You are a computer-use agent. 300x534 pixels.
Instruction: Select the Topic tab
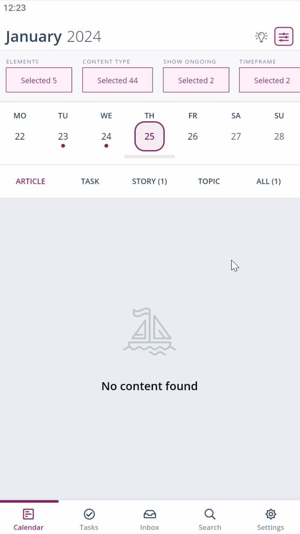[x=209, y=181]
